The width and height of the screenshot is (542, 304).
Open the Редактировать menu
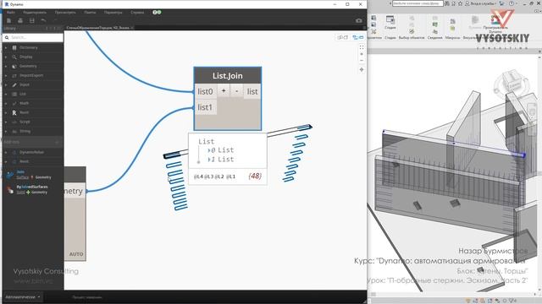point(35,13)
